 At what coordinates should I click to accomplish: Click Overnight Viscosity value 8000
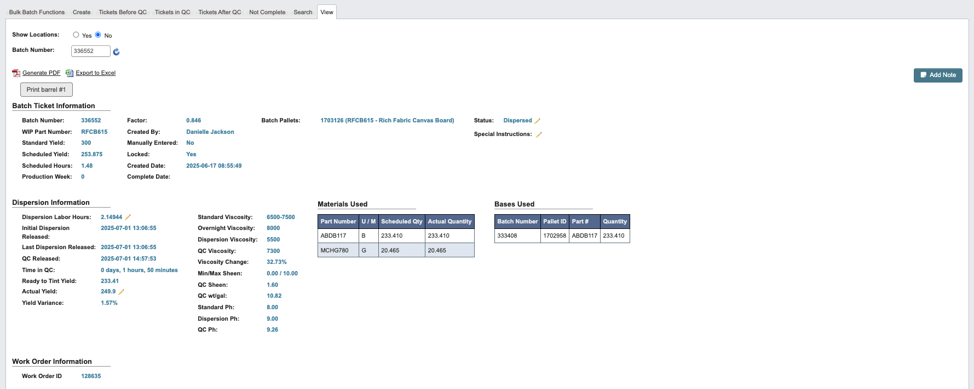pos(273,228)
